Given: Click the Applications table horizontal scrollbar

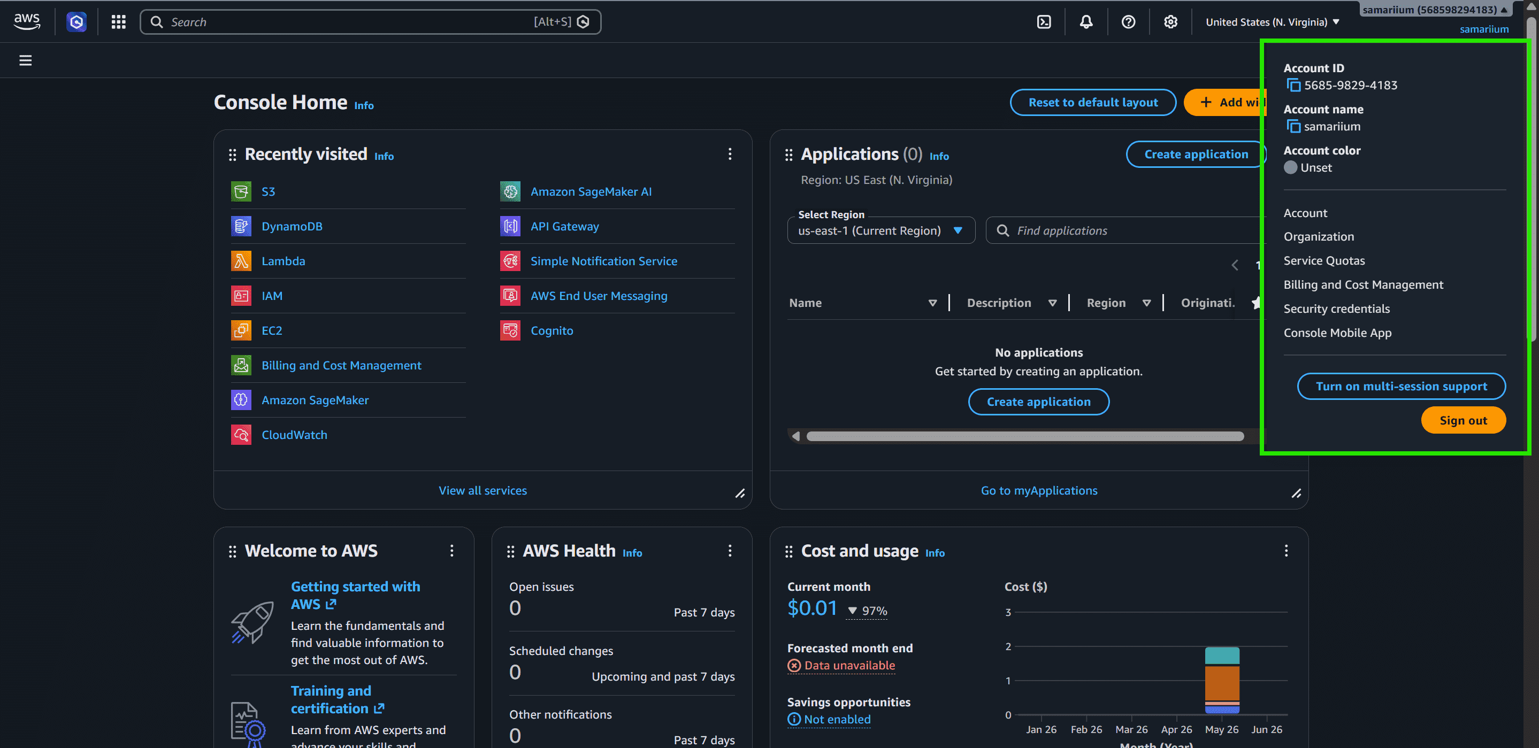Looking at the screenshot, I should [1025, 436].
